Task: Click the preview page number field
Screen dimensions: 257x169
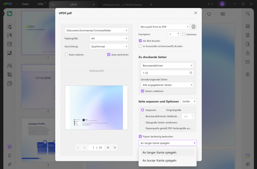Action: 93,147
